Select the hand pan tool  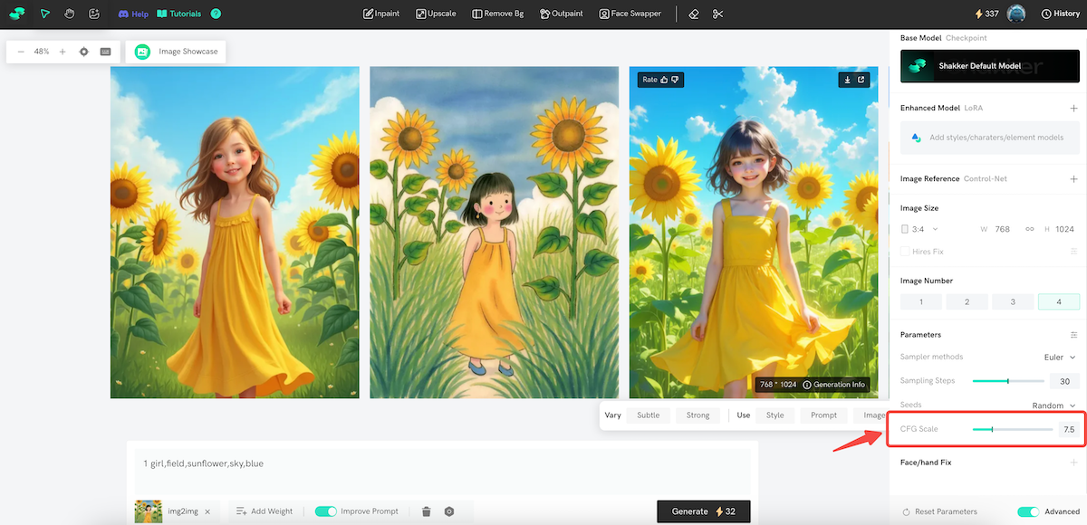tap(69, 14)
